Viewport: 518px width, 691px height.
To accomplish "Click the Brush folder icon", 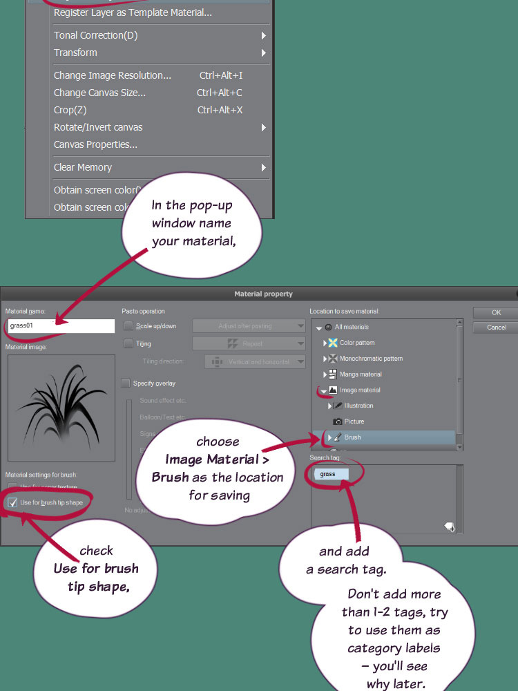I will tap(338, 437).
